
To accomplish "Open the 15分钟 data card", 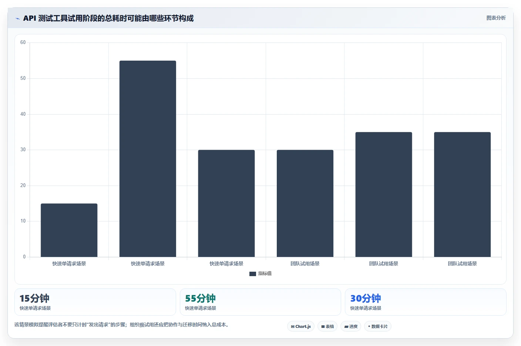I will click(x=95, y=302).
